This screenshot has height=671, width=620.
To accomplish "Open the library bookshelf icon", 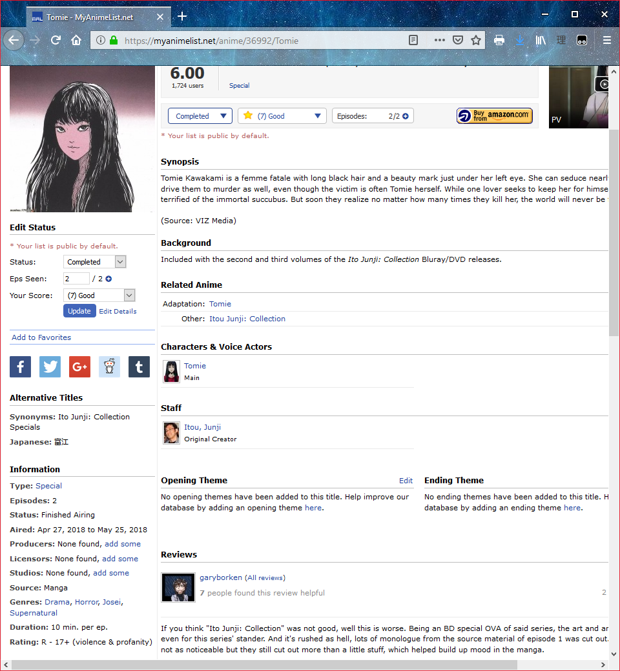I will coord(541,41).
